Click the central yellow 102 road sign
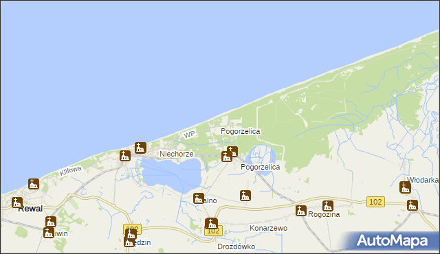This screenshot has height=254, width=440. pos(214,231)
